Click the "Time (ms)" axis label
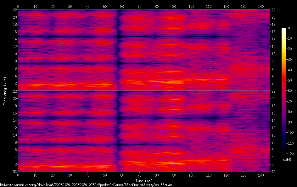 (x=144, y=181)
